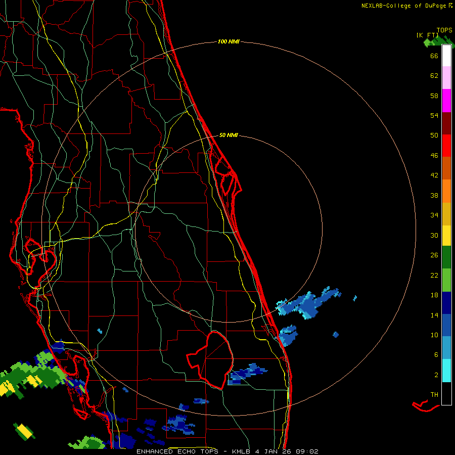Screen dimensions: 455x455
Task: Click the '54' legend value
Action: point(434,115)
